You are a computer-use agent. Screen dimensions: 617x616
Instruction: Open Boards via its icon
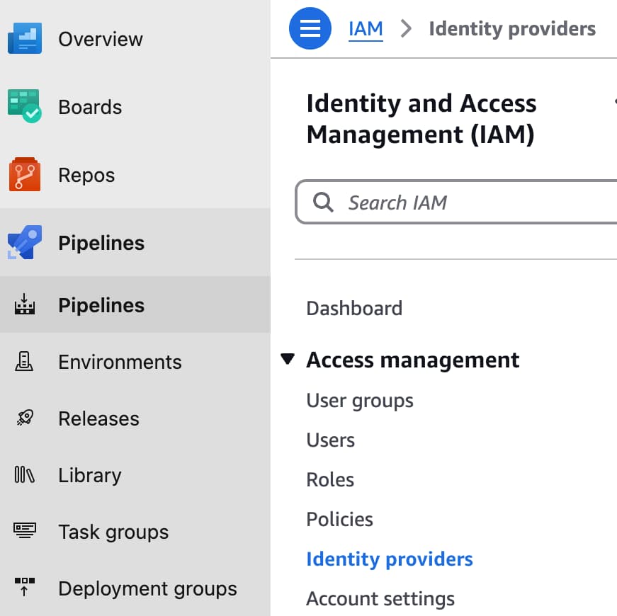pyautogui.click(x=25, y=106)
